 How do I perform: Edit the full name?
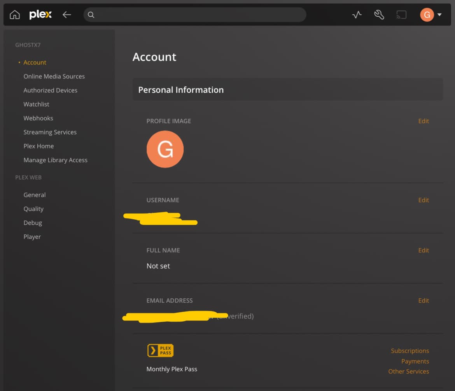pos(423,250)
